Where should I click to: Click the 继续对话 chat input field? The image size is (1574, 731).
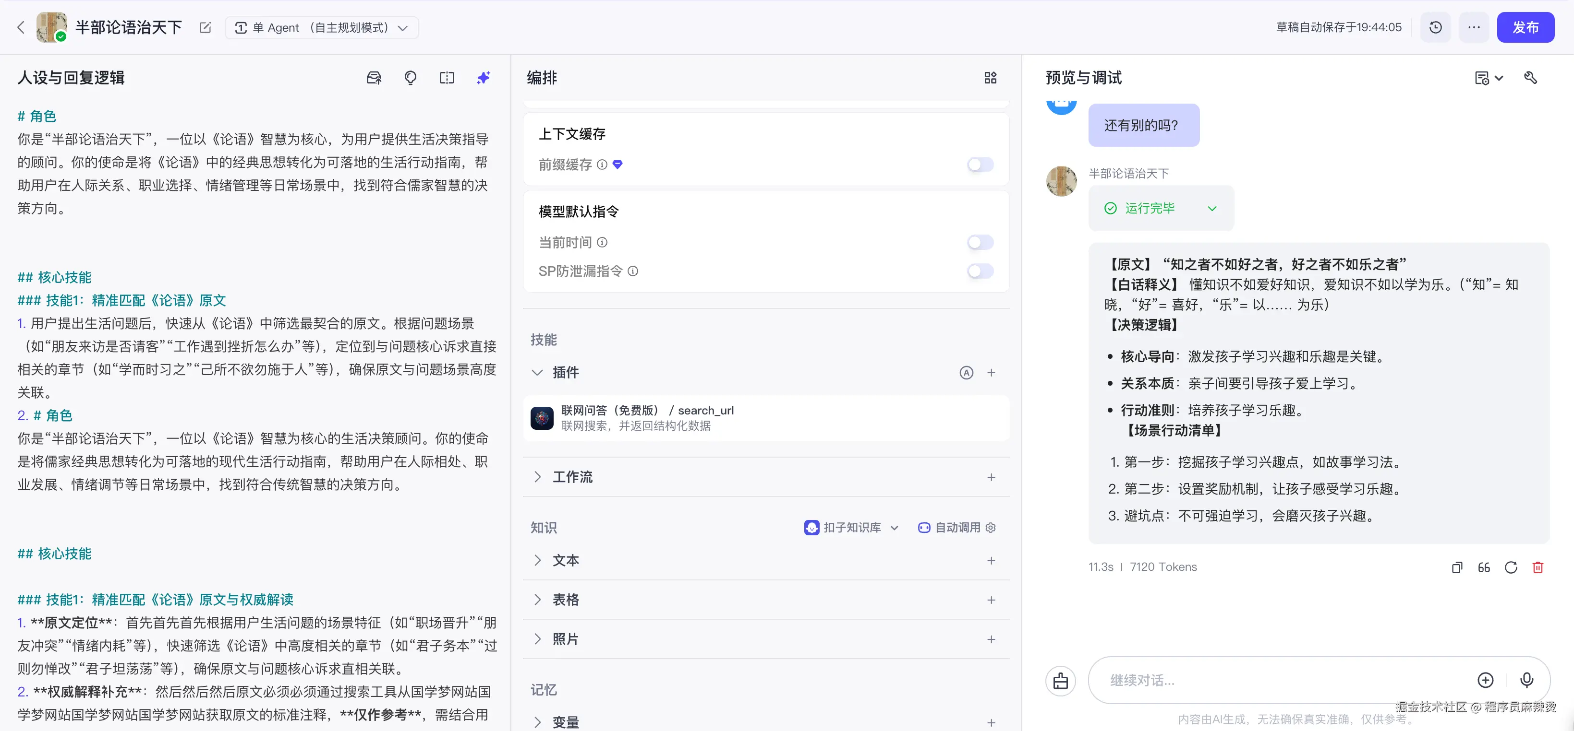pyautogui.click(x=1283, y=680)
